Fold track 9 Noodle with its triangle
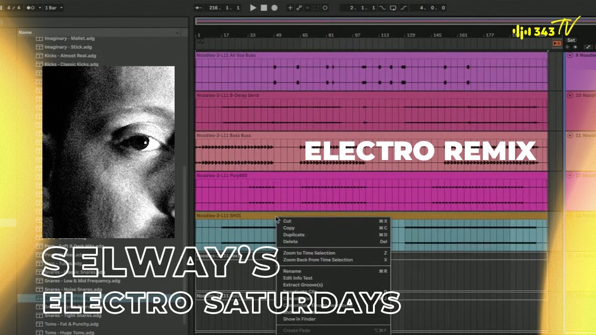The image size is (596, 335). pos(570,55)
